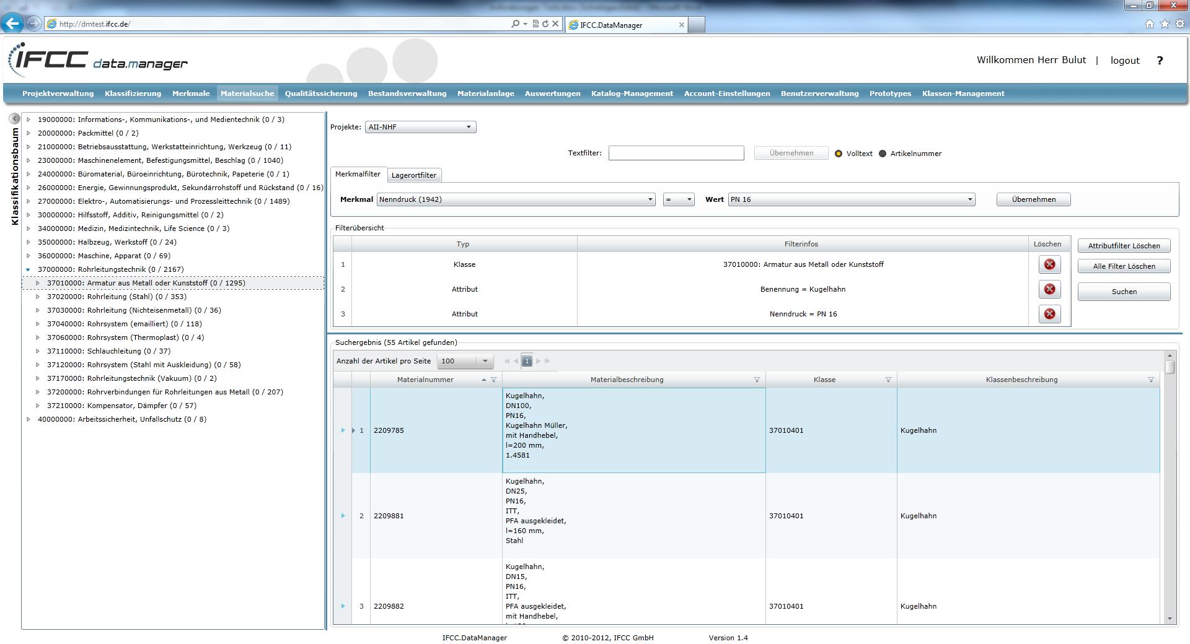Collapse the Klassifikationsbaum panel arrow
This screenshot has height=644, width=1190.
[x=15, y=118]
